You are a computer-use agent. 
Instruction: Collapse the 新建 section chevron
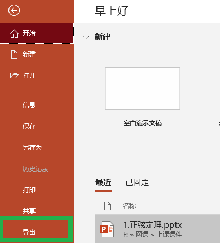tap(86, 37)
